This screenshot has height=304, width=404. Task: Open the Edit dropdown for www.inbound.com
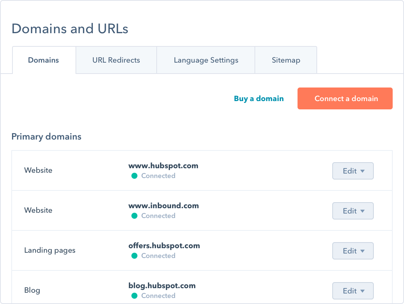pyautogui.click(x=353, y=211)
